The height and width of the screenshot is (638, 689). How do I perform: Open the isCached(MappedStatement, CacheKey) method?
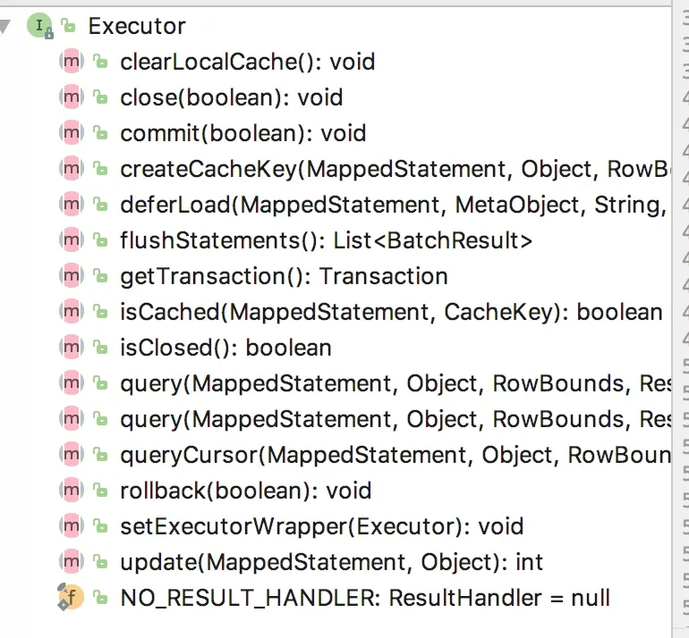tap(391, 312)
